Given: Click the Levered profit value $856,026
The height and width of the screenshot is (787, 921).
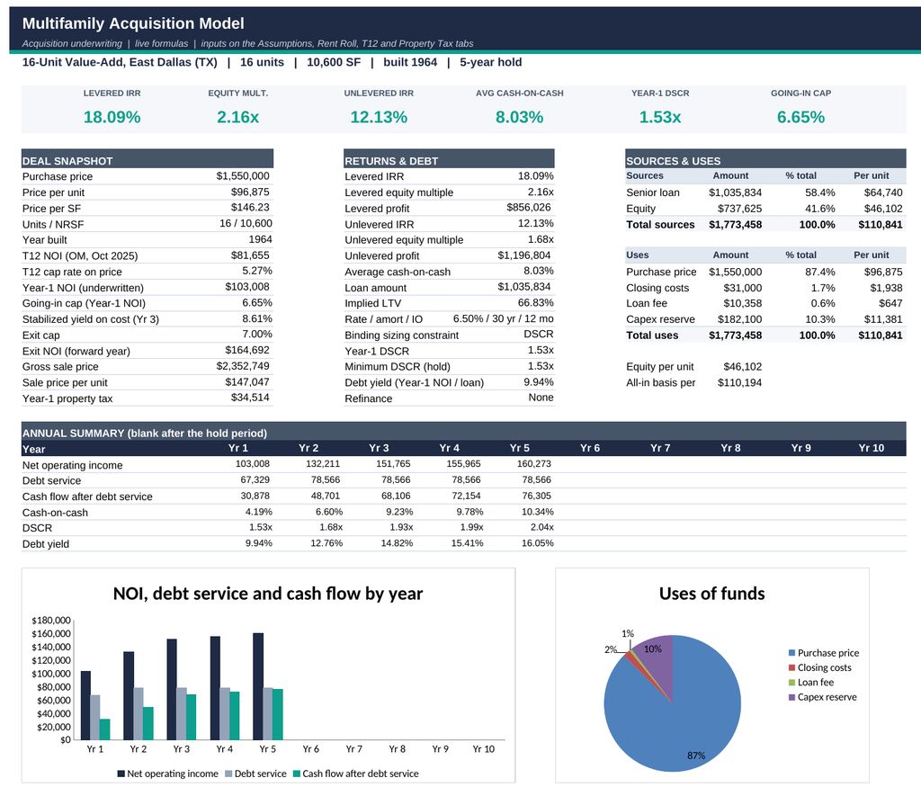Looking at the screenshot, I should click(x=529, y=208).
